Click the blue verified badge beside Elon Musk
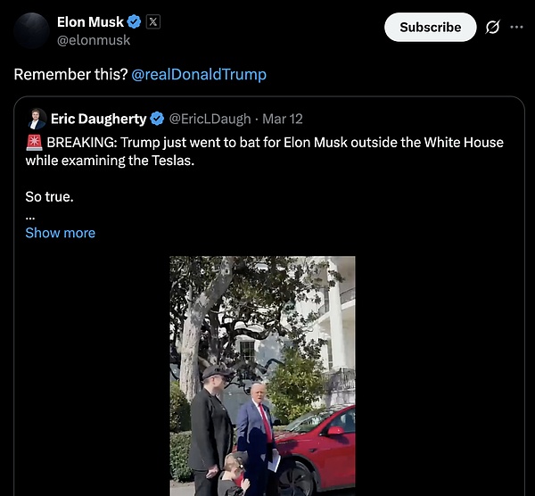The height and width of the screenshot is (496, 535). (x=135, y=21)
